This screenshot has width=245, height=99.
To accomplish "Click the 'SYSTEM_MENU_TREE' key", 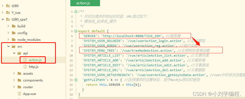I will [x=99, y=51].
